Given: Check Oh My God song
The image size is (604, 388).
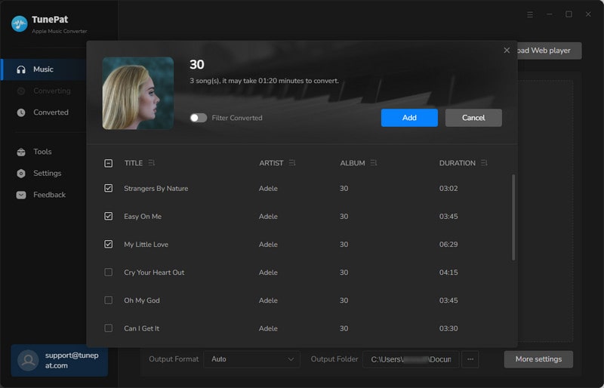Looking at the screenshot, I should [108, 300].
